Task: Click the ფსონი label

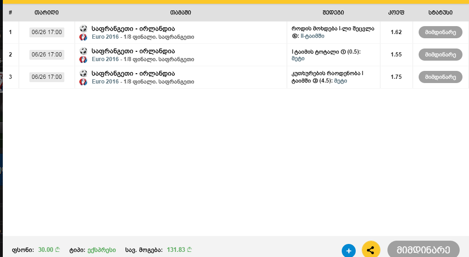Action: pos(23,250)
